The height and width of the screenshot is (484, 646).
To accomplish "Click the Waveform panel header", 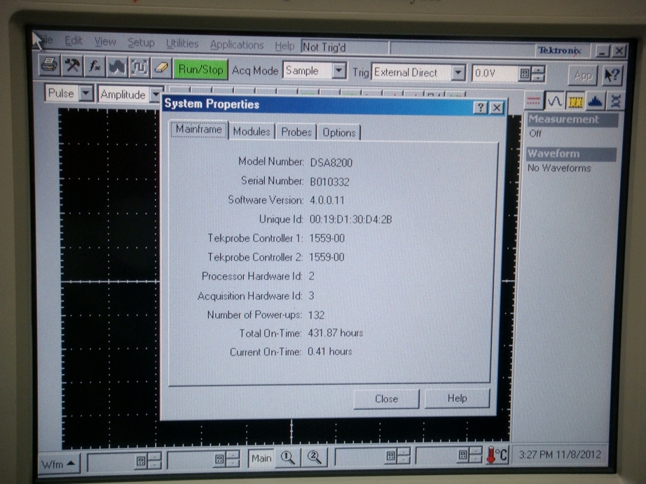I will coord(572,153).
